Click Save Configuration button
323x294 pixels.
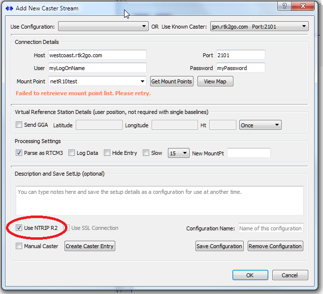pyautogui.click(x=220, y=246)
